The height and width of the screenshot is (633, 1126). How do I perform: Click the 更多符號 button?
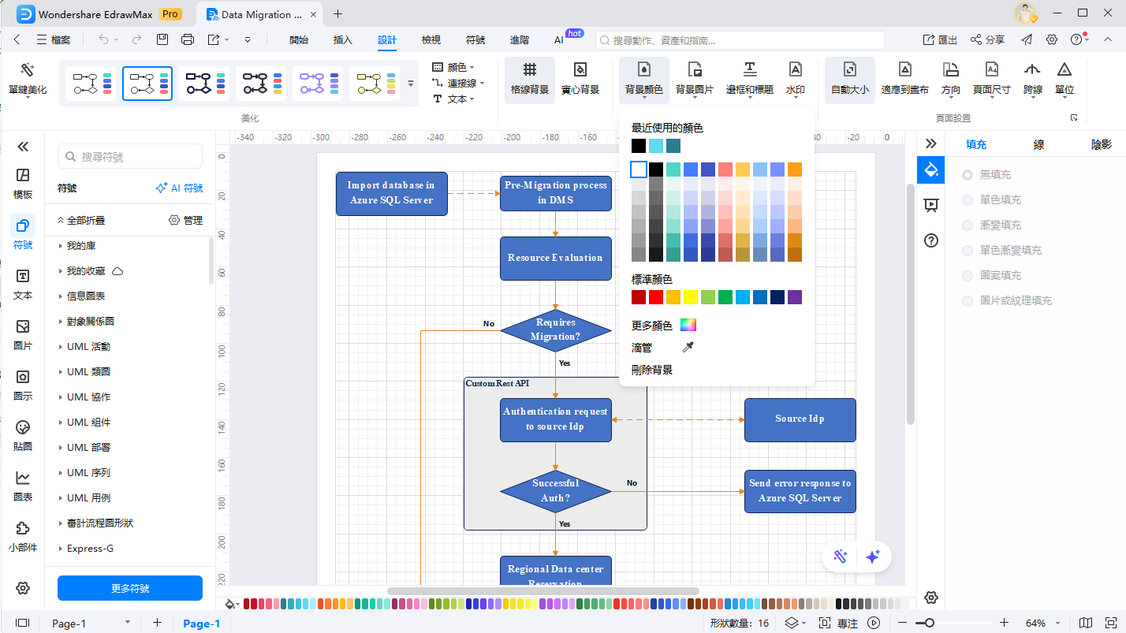pyautogui.click(x=130, y=588)
